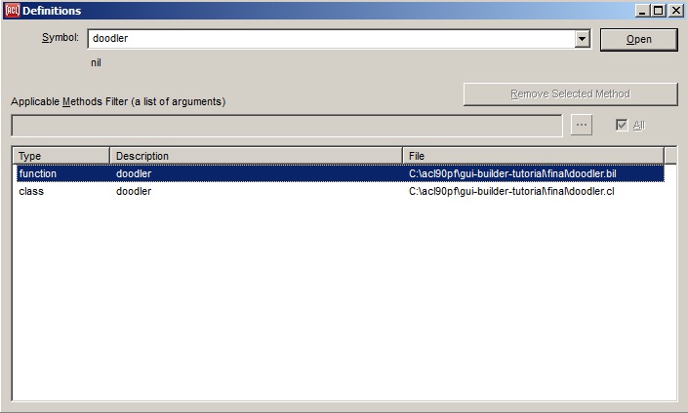Minimize the Definitions window
The image size is (688, 413).
point(642,11)
